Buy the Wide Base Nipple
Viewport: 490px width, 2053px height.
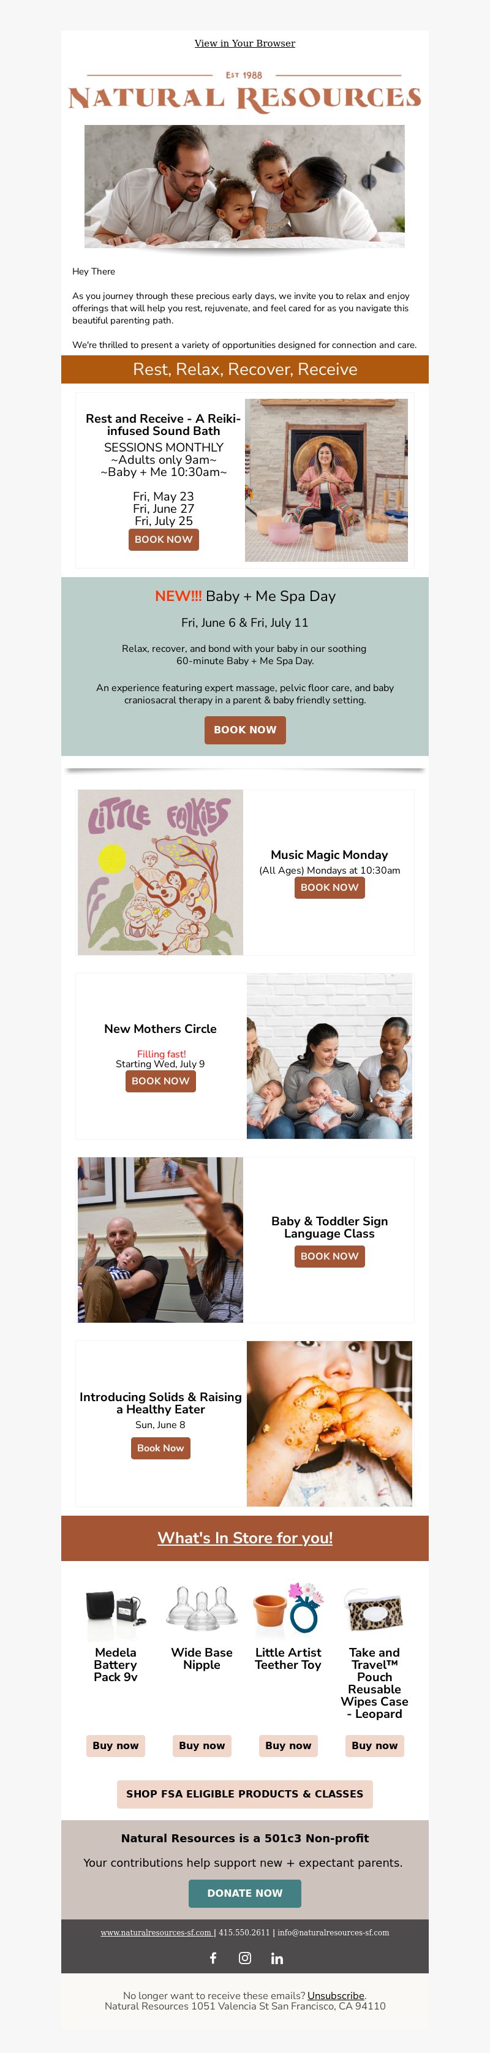pos(202,1745)
